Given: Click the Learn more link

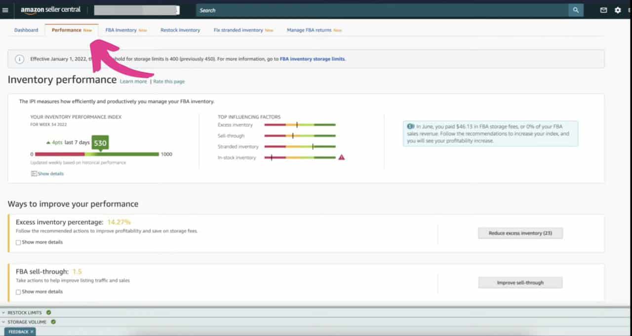Looking at the screenshot, I should 133,81.
